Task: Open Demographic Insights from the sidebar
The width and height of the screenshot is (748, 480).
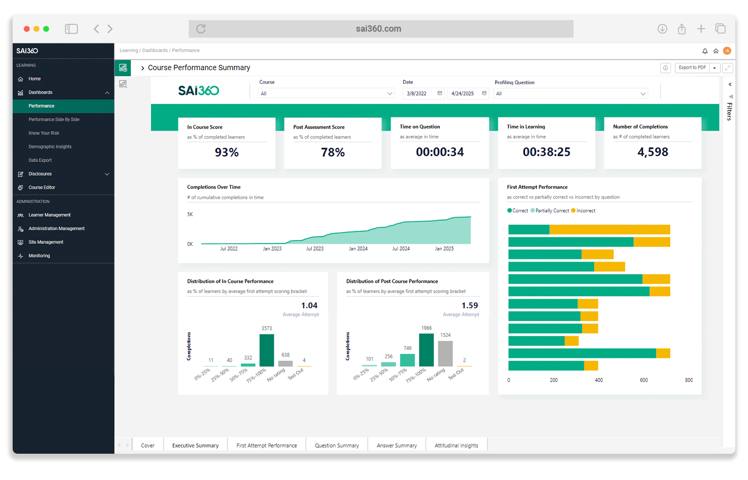Action: coord(50,147)
